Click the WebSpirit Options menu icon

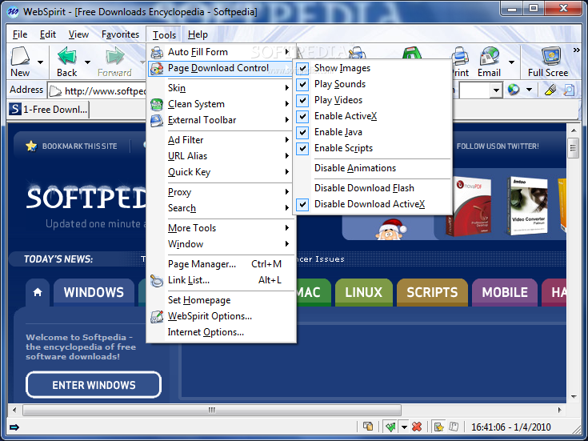tap(157, 316)
